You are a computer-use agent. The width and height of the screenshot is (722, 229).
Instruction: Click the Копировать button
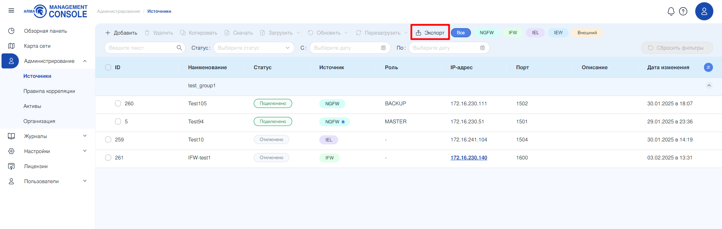pyautogui.click(x=199, y=33)
